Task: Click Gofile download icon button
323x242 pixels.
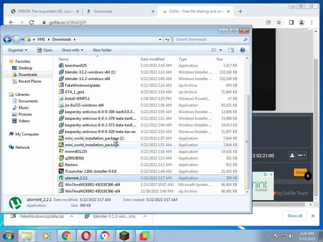Action: coord(292,155)
